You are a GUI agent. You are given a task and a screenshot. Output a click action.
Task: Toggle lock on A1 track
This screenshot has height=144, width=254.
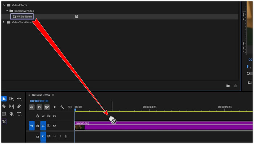coord(38,136)
